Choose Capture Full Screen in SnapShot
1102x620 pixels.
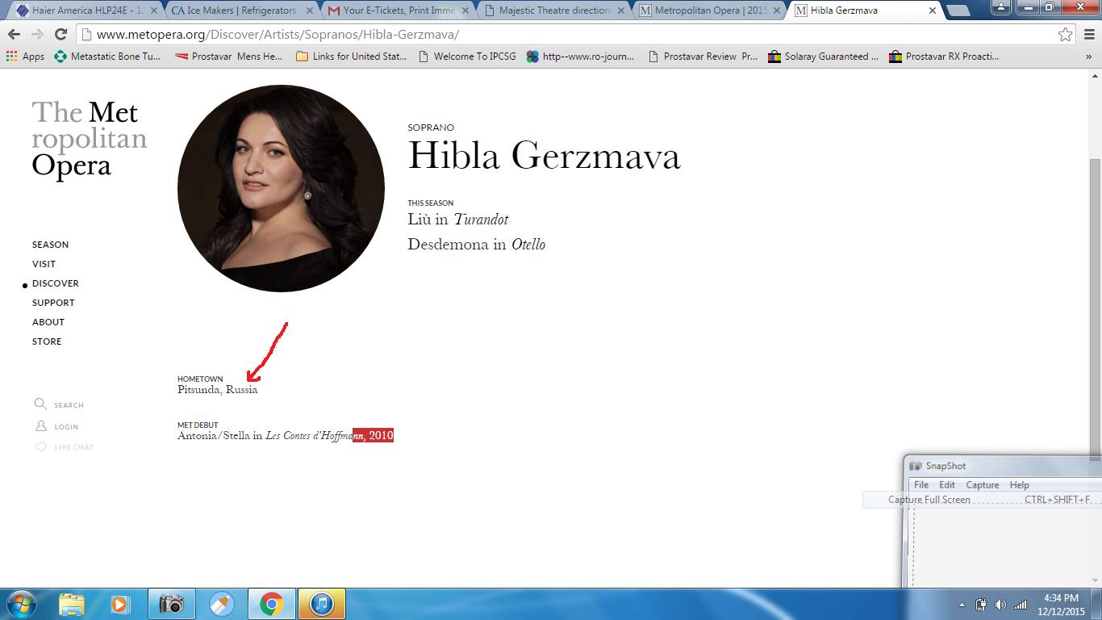click(x=982, y=500)
